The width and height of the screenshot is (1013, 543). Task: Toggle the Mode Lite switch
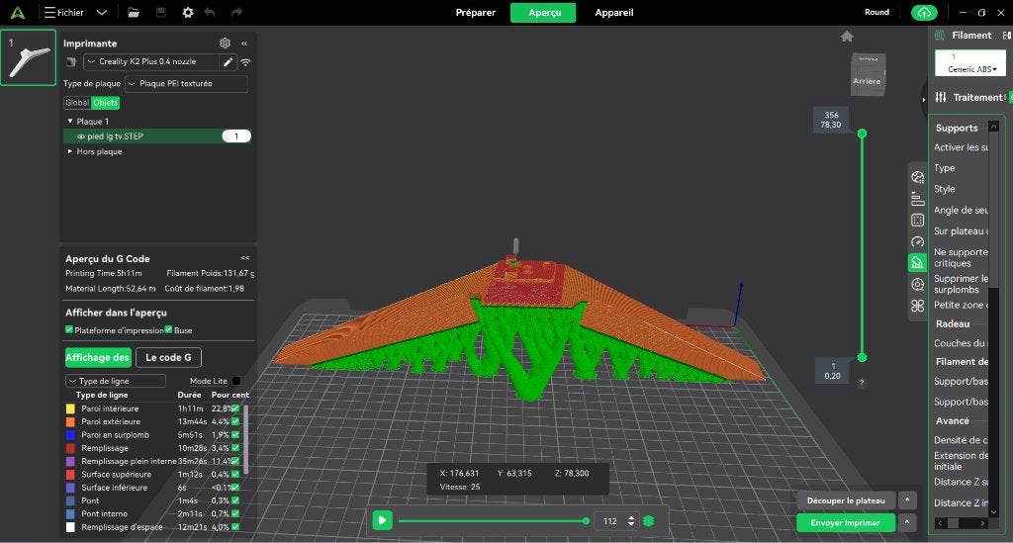click(236, 381)
